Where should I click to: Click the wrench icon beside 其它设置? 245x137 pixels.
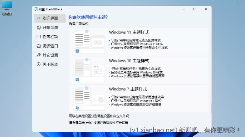pyautogui.click(x=39, y=55)
